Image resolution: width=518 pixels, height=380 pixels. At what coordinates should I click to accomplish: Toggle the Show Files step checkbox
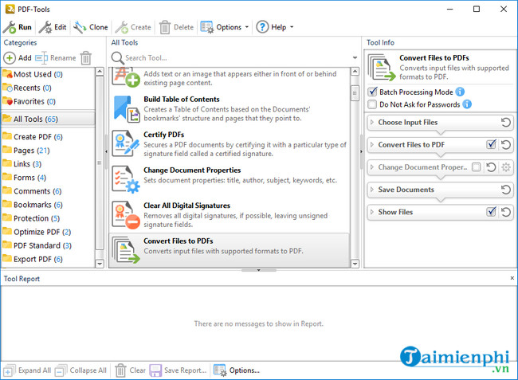(x=491, y=212)
